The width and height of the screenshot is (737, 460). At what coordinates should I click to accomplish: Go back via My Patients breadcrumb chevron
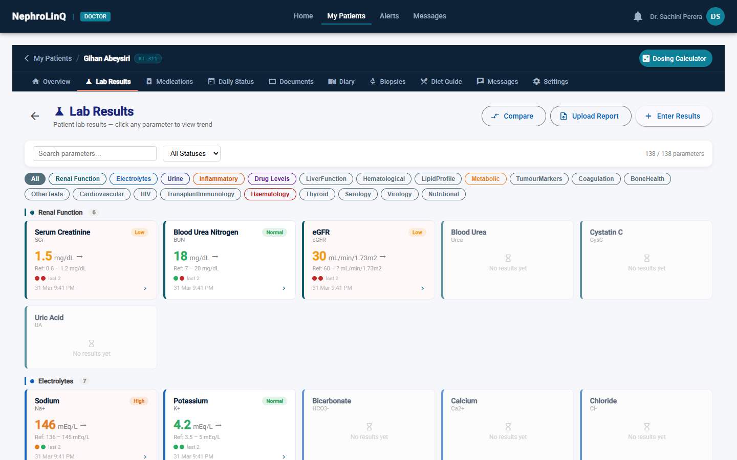27,58
